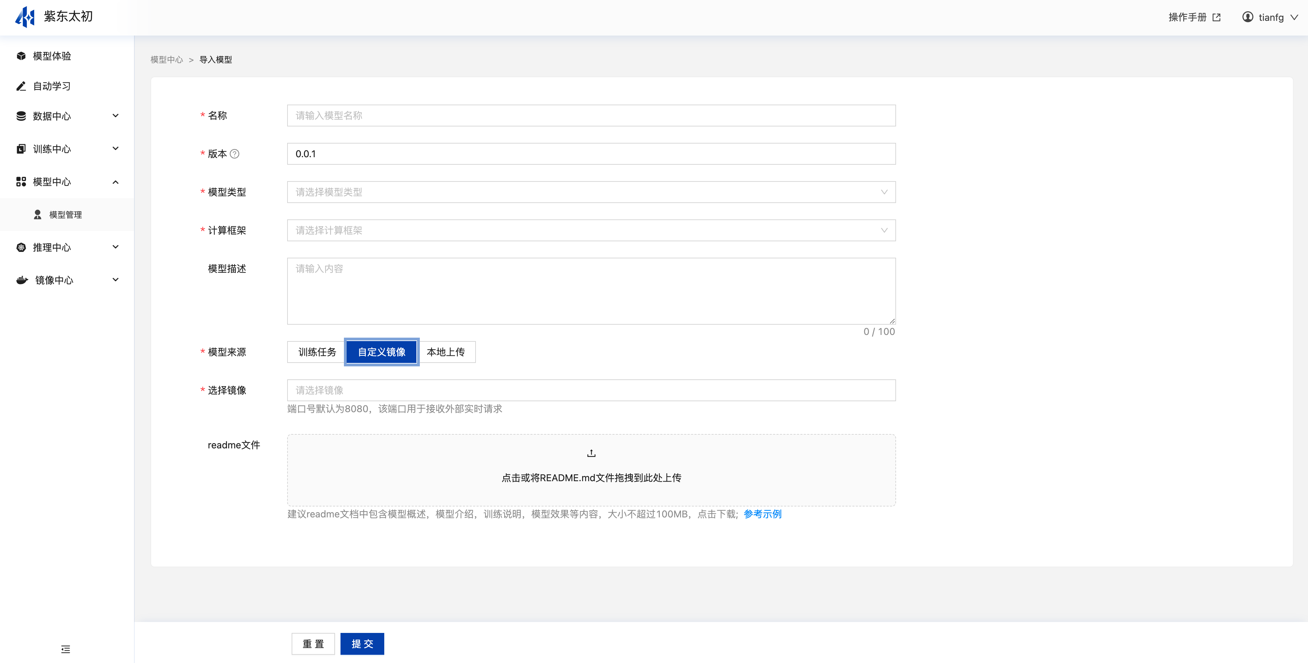The width and height of the screenshot is (1308, 663).
Task: Click the 镜像中心 label in sidebar
Action: (x=54, y=280)
